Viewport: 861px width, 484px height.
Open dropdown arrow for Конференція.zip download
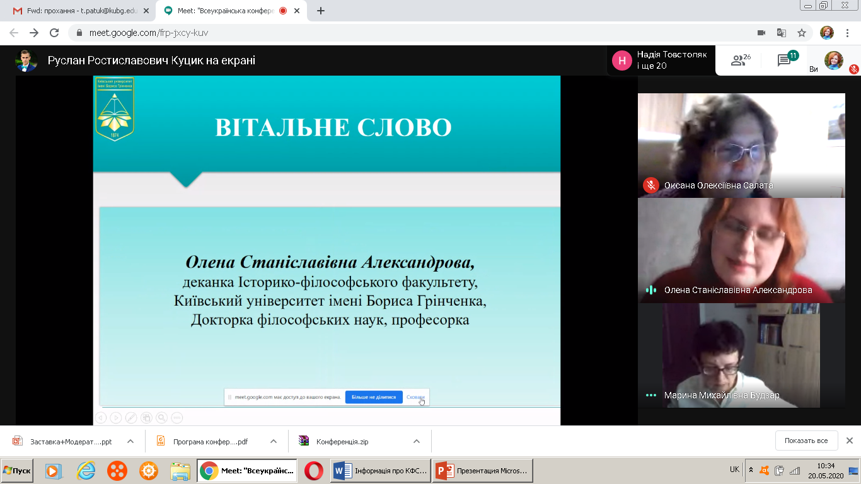tap(417, 441)
